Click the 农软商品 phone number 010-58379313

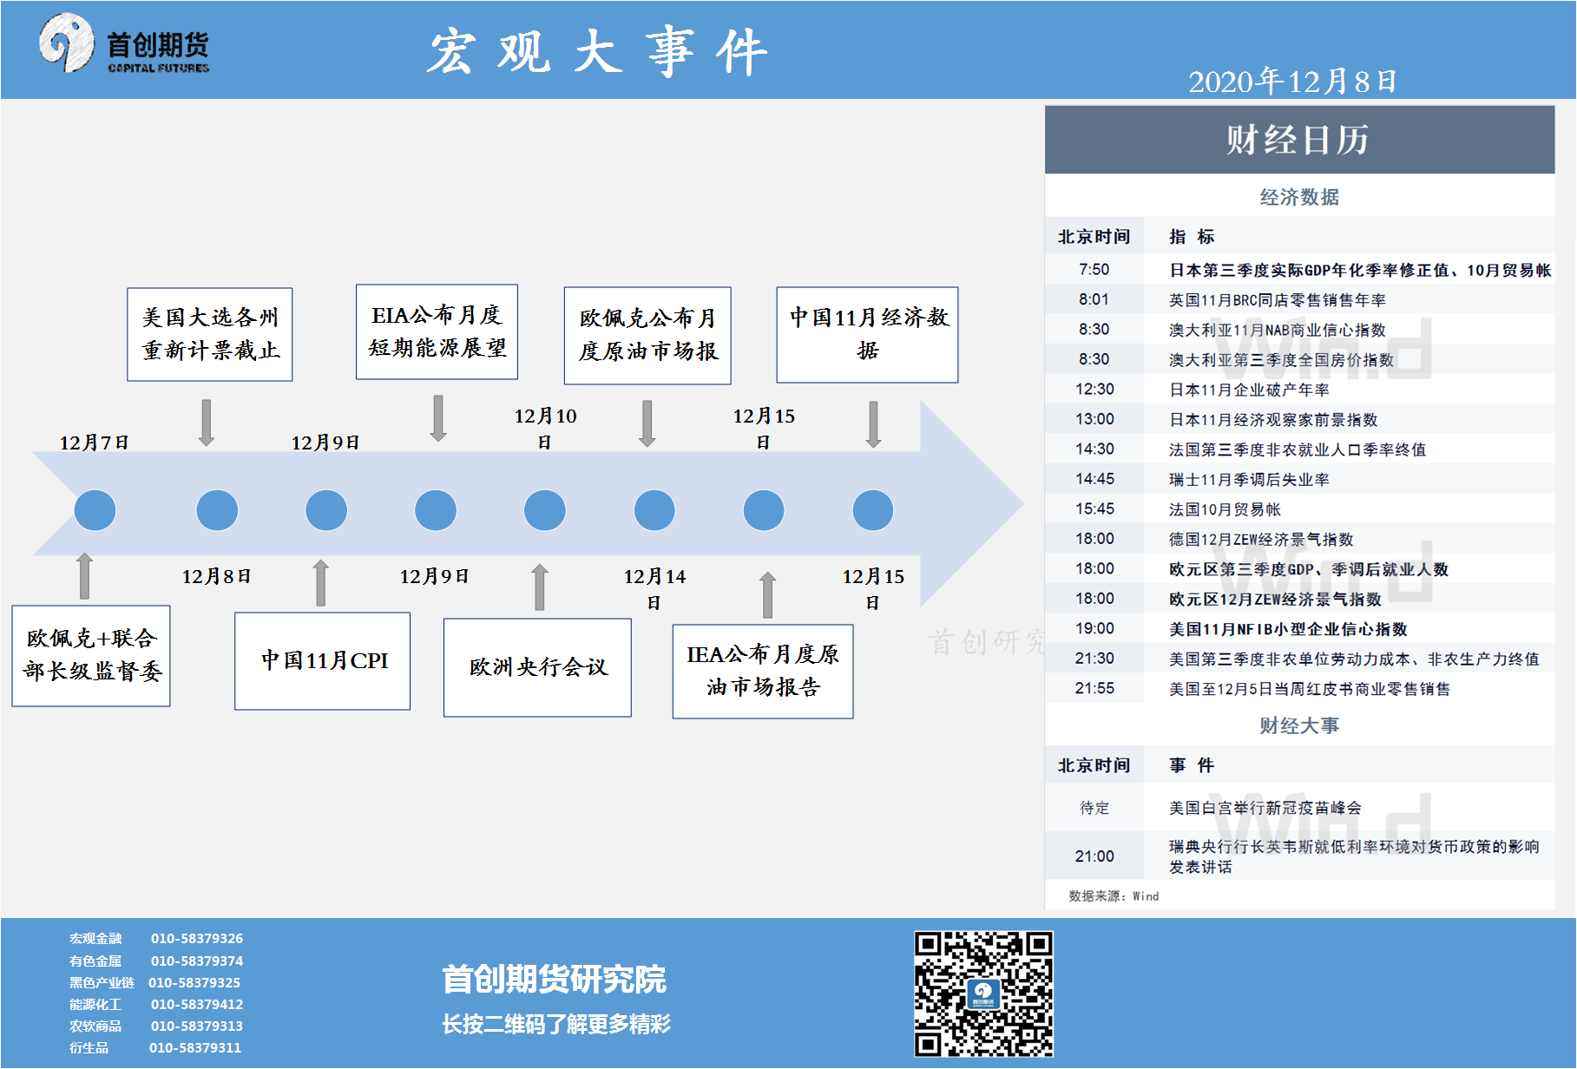click(197, 1026)
